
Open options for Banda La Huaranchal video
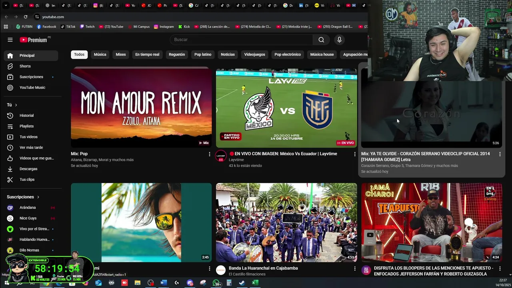click(354, 268)
